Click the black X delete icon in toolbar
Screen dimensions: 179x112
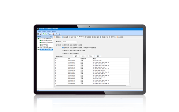[41, 34]
